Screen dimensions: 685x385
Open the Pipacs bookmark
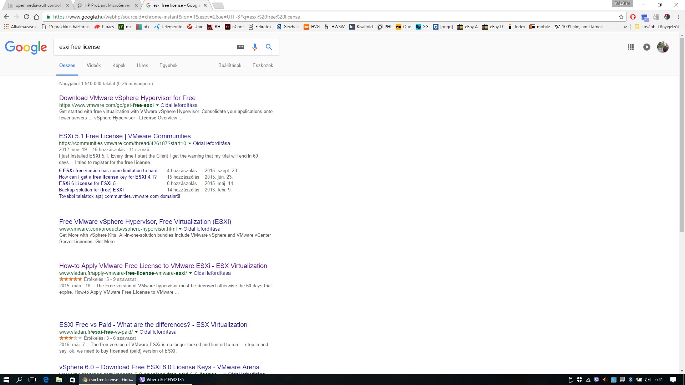(x=104, y=27)
